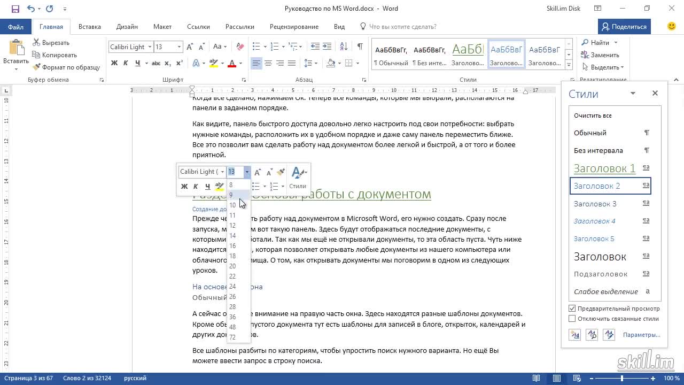Open Manage Styles in Styles pane
684x385 pixels.
(609, 335)
